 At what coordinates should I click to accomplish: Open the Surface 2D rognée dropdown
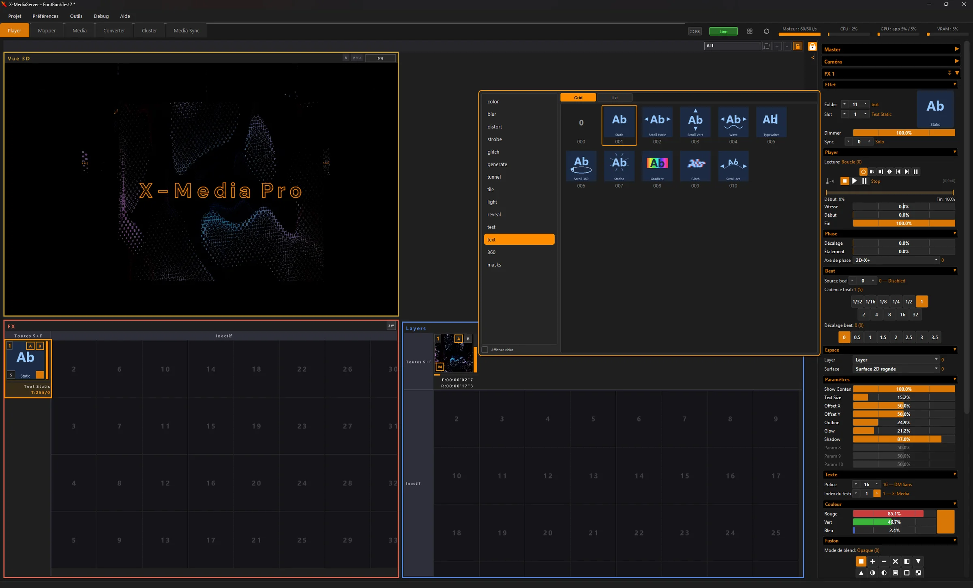point(896,369)
